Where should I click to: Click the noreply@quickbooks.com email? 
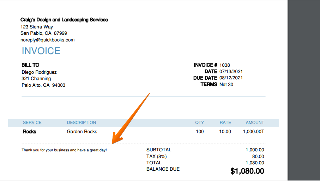pyautogui.click(x=48, y=40)
